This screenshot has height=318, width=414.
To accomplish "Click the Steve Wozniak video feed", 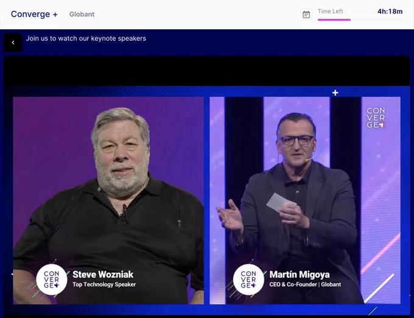I will [108, 200].
